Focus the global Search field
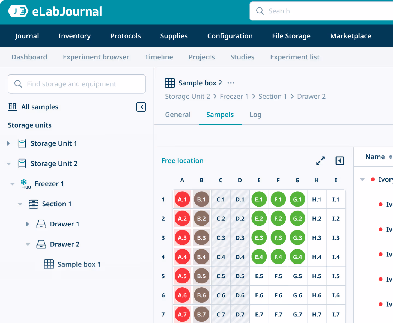This screenshot has width=393, height=323. click(x=321, y=11)
